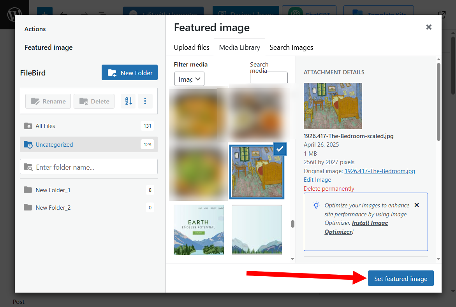Select the Uncategorized folder
Screen dimensions: 456x307
point(89,144)
